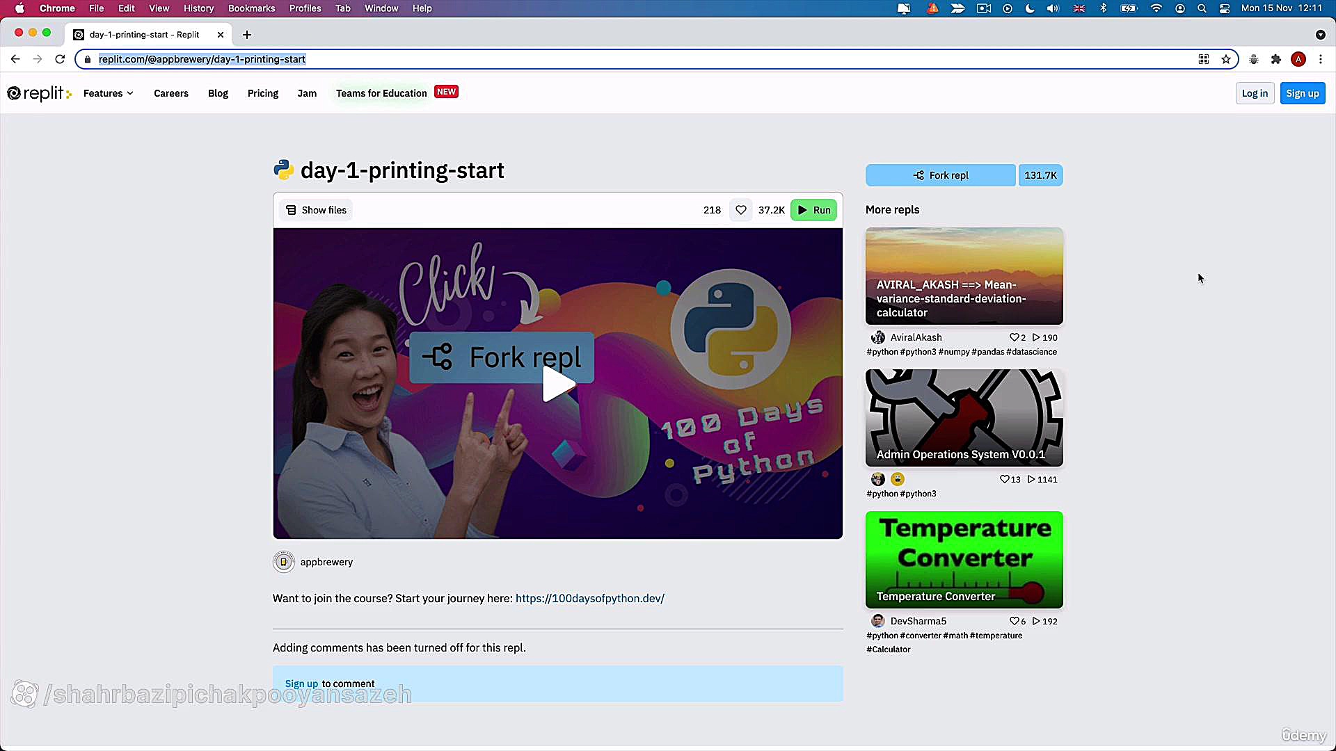Image resolution: width=1336 pixels, height=751 pixels.
Task: Click the Sign up button in header
Action: point(1303,93)
